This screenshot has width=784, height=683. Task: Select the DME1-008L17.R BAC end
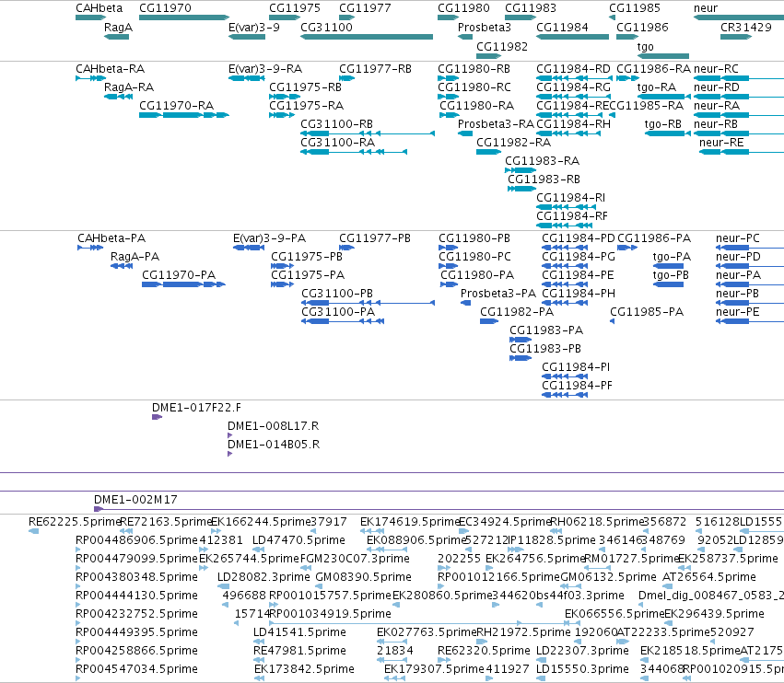click(229, 435)
